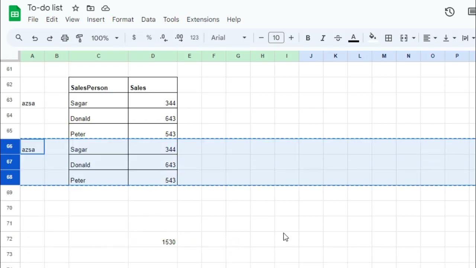Screen dimensions: 476x268
Task: Open the Extensions menu
Action: tap(203, 19)
